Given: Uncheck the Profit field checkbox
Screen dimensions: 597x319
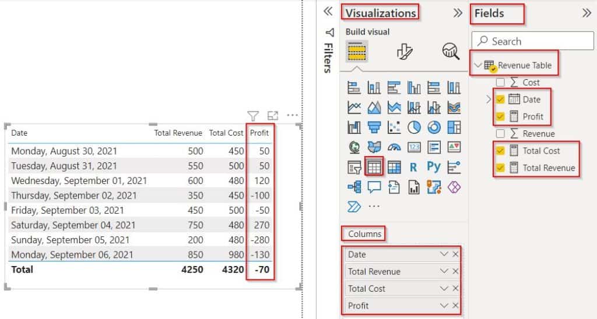Looking at the screenshot, I should point(500,117).
